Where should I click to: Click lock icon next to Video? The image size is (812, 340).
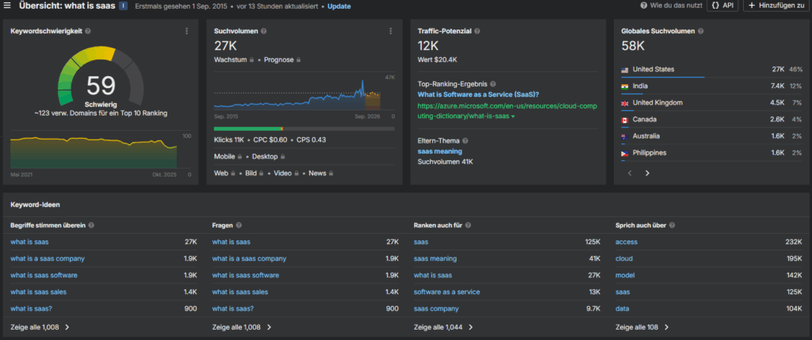[297, 174]
